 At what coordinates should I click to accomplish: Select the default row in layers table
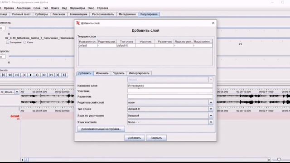[x=145, y=45]
